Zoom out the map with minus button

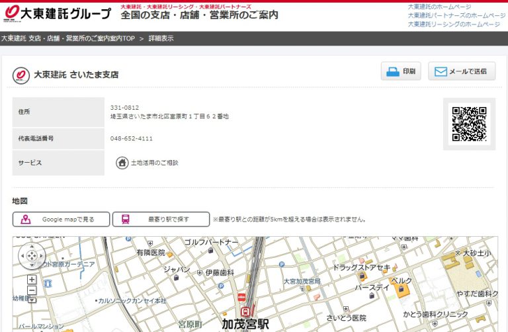point(32,290)
